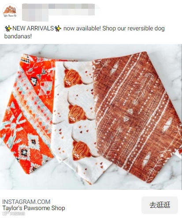Image resolution: width=182 pixels, height=218 pixels.
Task: Click the orange Aztec patterned bandana
Action: (29, 114)
